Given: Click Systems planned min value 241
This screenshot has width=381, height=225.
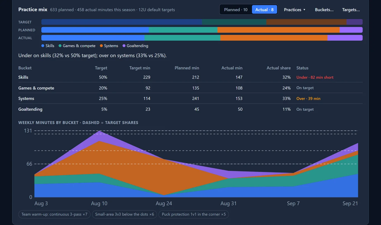Looking at the screenshot, I should pyautogui.click(x=195, y=98).
